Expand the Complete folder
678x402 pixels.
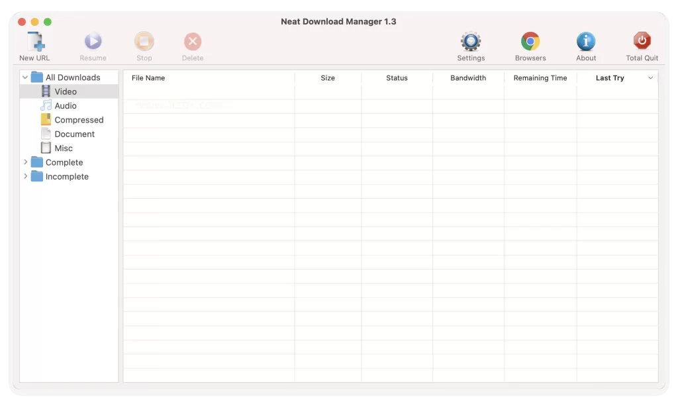(26, 162)
